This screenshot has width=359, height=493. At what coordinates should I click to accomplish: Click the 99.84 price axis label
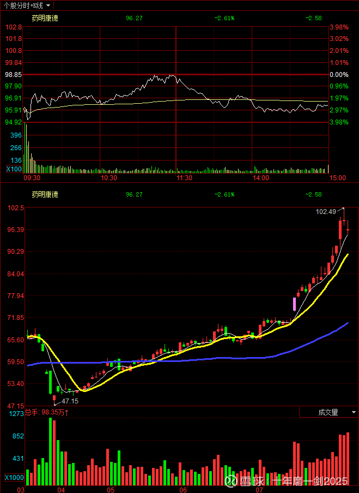(x=14, y=63)
